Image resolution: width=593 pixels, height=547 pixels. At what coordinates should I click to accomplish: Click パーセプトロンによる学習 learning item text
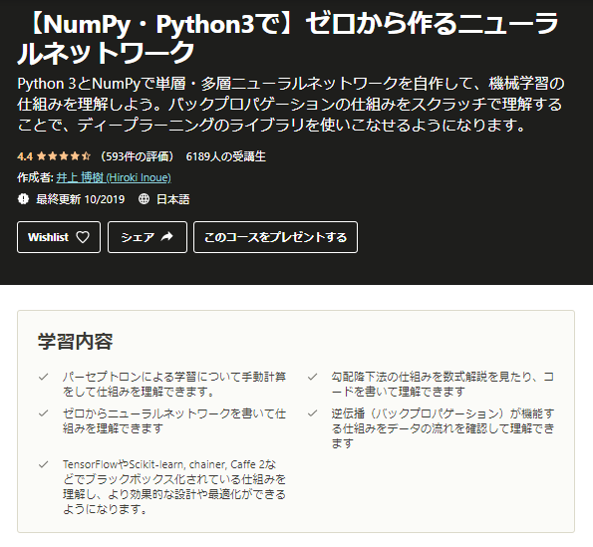pos(174,384)
